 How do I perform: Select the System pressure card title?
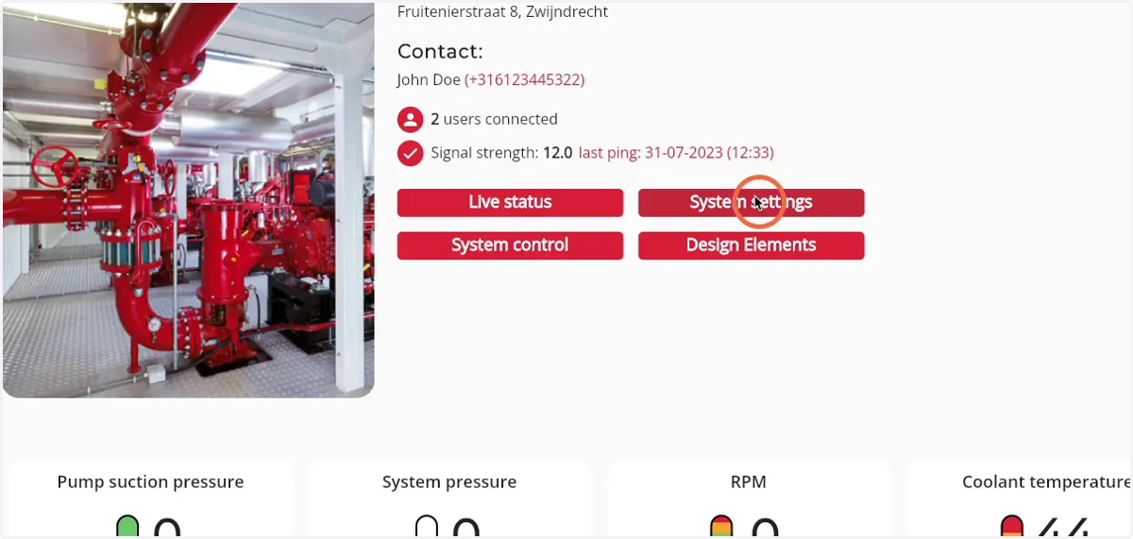pyautogui.click(x=449, y=482)
